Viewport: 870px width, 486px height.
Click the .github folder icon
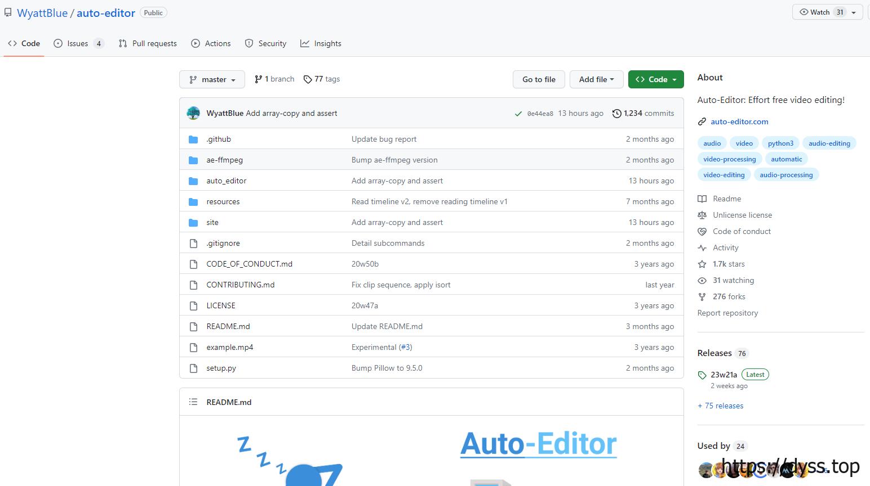[193, 139]
